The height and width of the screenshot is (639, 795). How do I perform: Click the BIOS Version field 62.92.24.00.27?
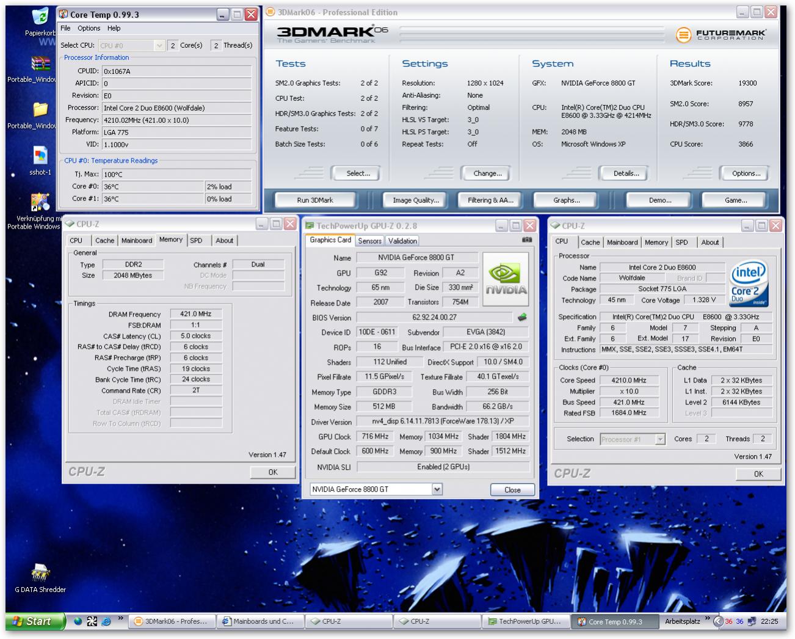point(434,318)
